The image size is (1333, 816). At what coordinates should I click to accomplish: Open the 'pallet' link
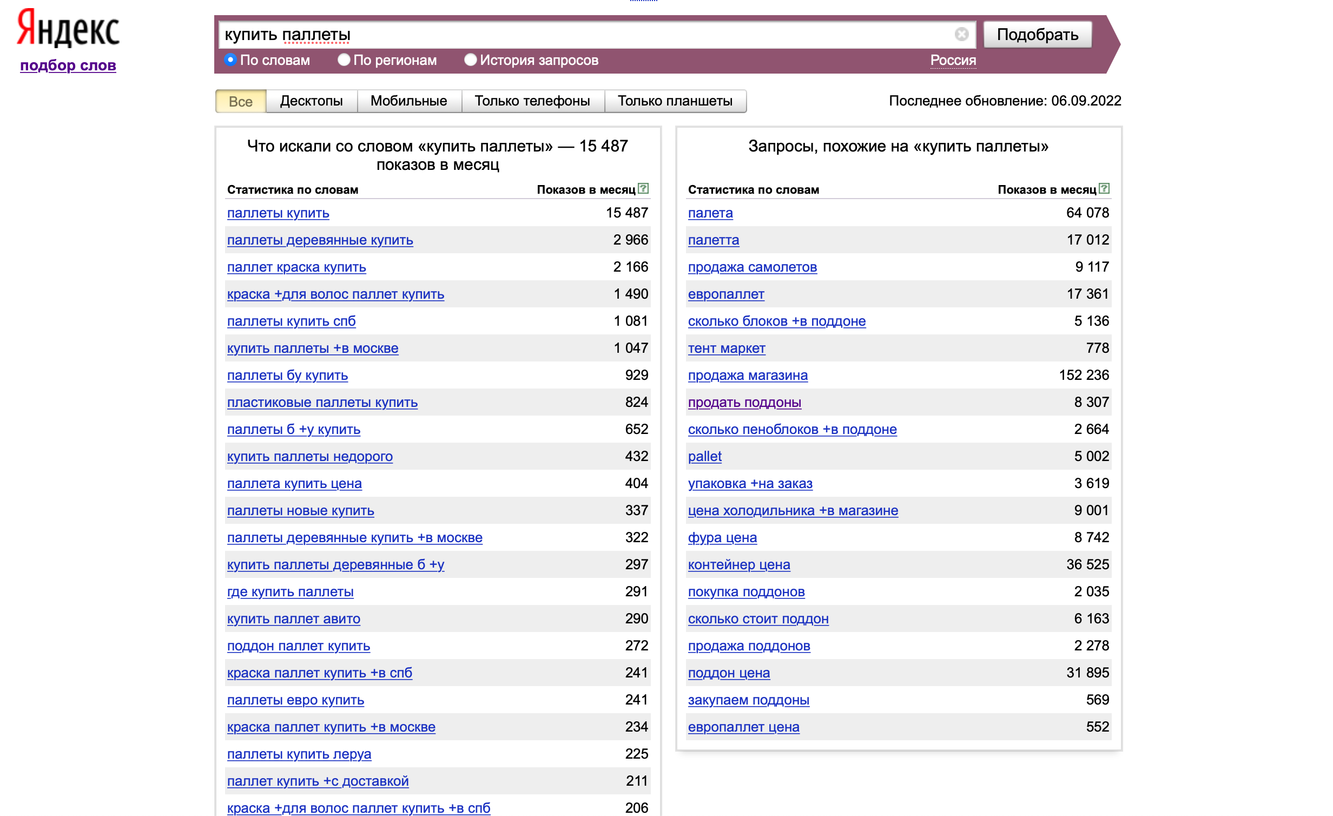[x=705, y=457]
